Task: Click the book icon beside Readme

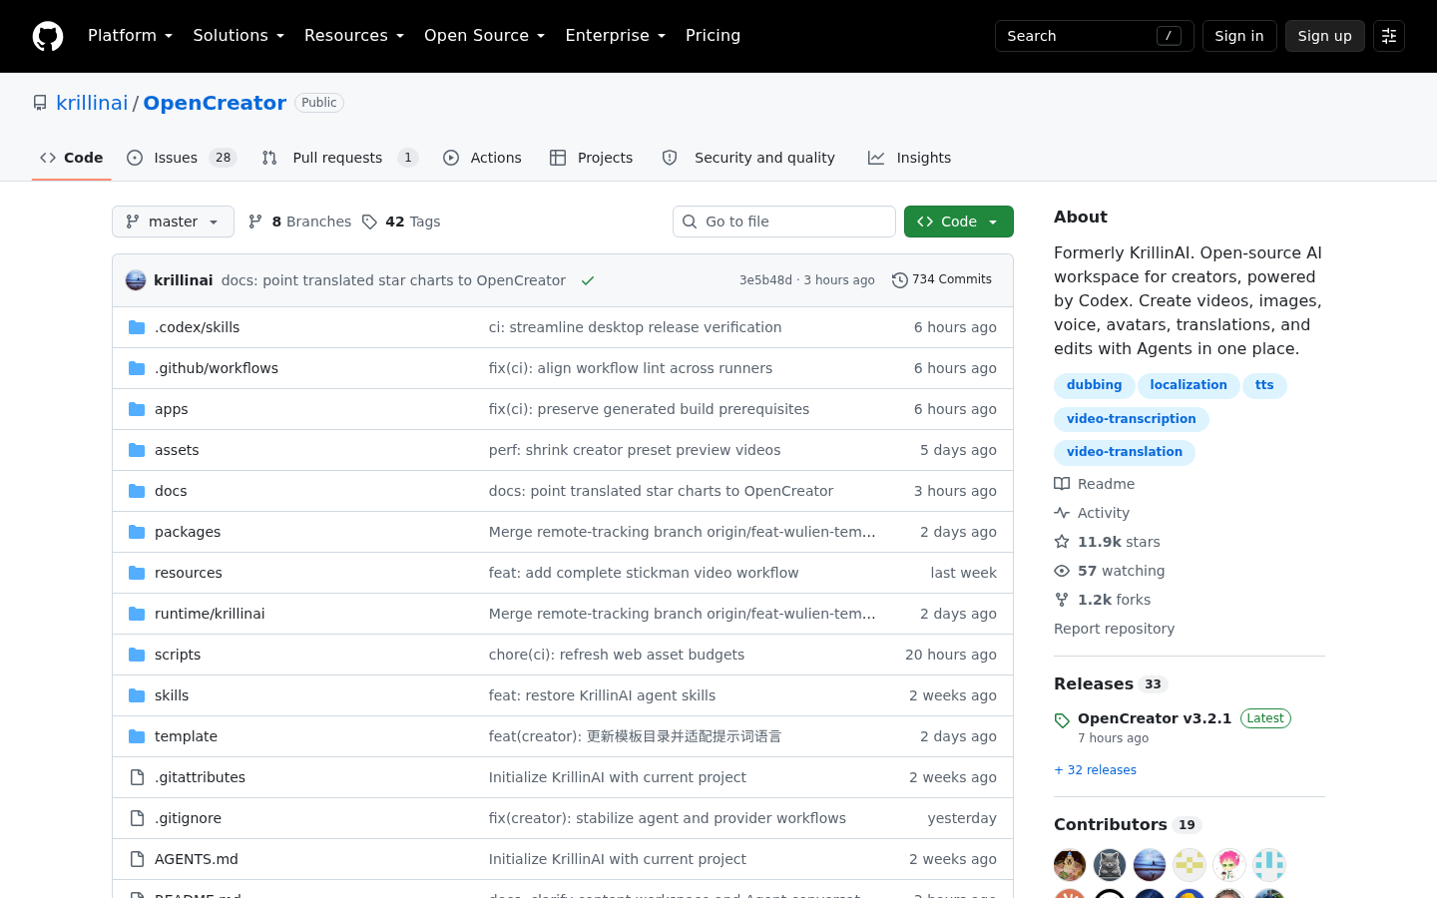Action: tap(1062, 484)
